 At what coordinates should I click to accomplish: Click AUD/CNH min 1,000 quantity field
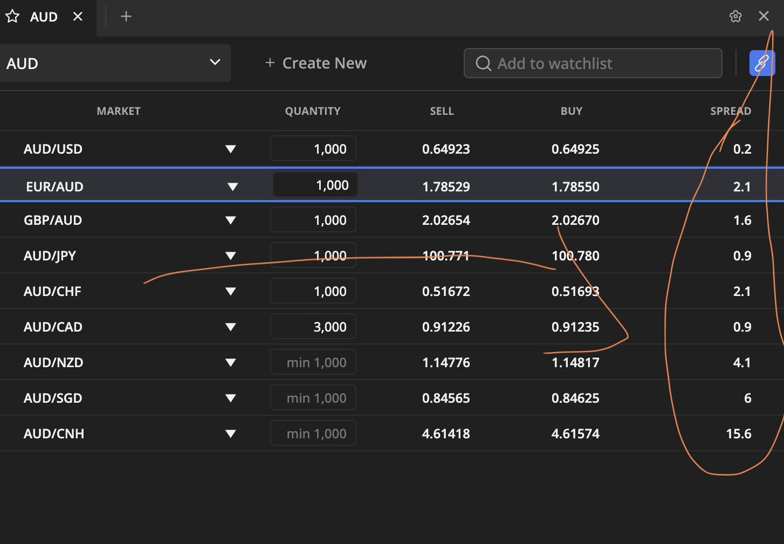pos(313,433)
